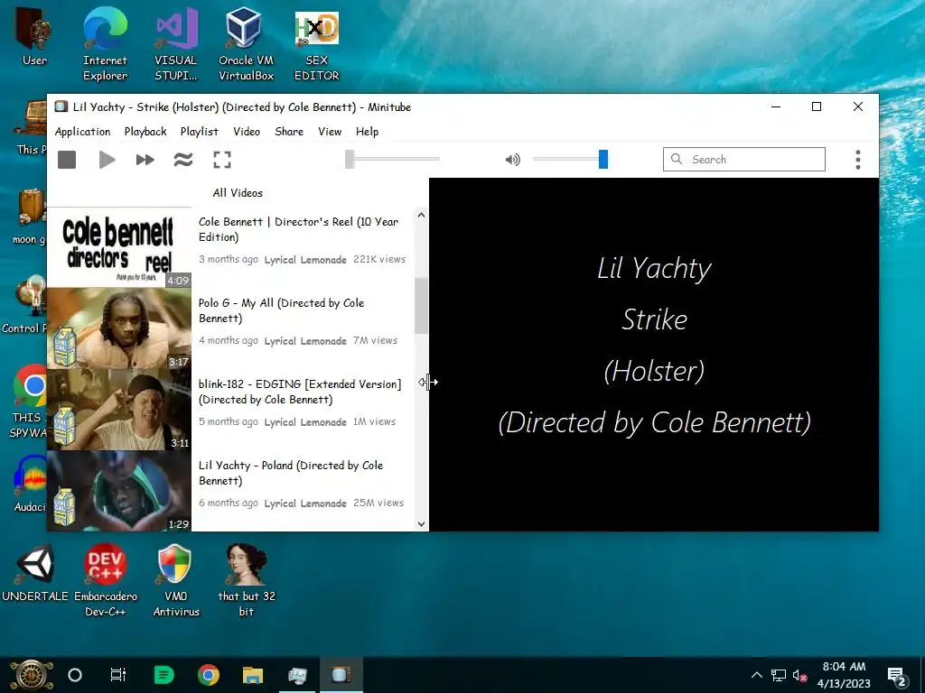Viewport: 925px width, 693px height.
Task: Select the that but 32 bit icon
Action: (x=247, y=580)
